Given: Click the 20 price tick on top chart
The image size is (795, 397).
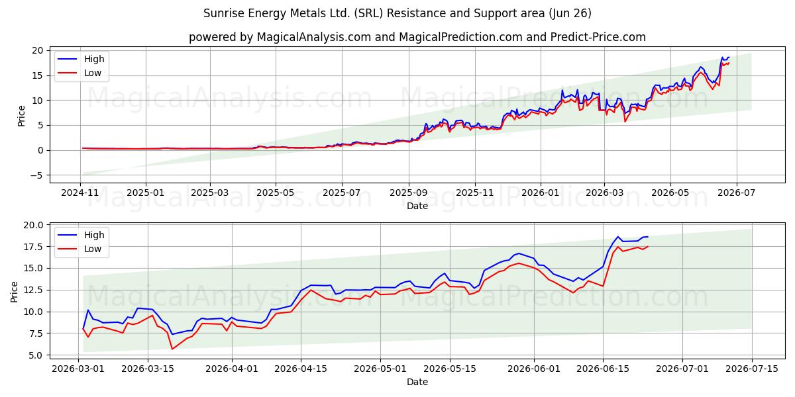Looking at the screenshot, I should click(38, 50).
